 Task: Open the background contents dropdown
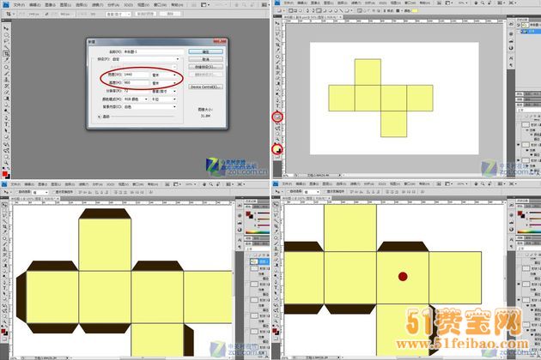point(146,108)
